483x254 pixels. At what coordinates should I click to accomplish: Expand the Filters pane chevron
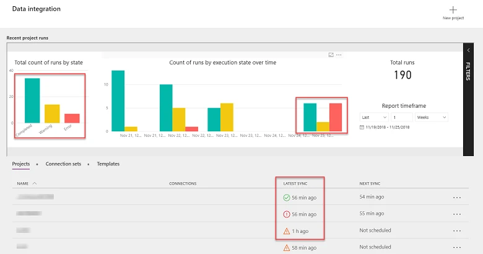point(468,50)
